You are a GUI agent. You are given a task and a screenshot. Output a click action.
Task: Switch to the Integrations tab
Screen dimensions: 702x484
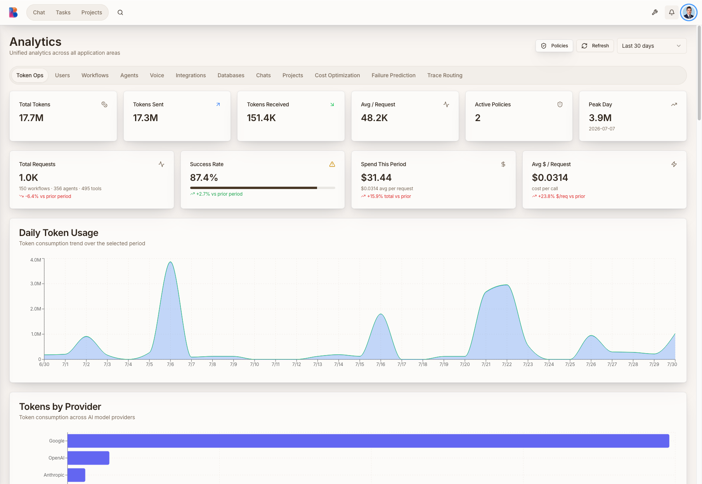(191, 75)
